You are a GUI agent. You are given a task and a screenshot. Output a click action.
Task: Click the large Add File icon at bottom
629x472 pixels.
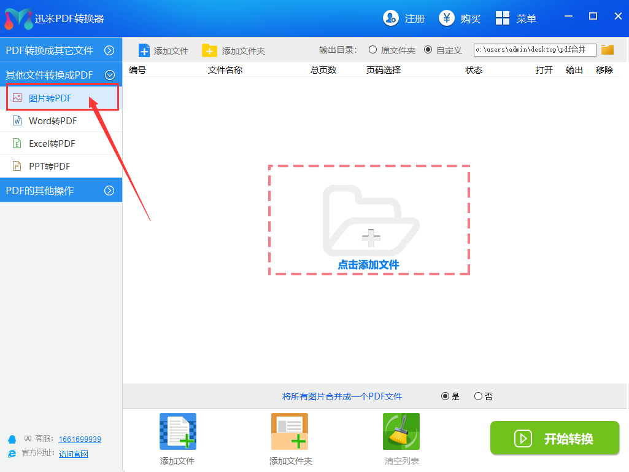[178, 431]
